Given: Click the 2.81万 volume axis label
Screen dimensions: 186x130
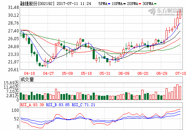Looking at the screenshot, I should click(13, 96).
